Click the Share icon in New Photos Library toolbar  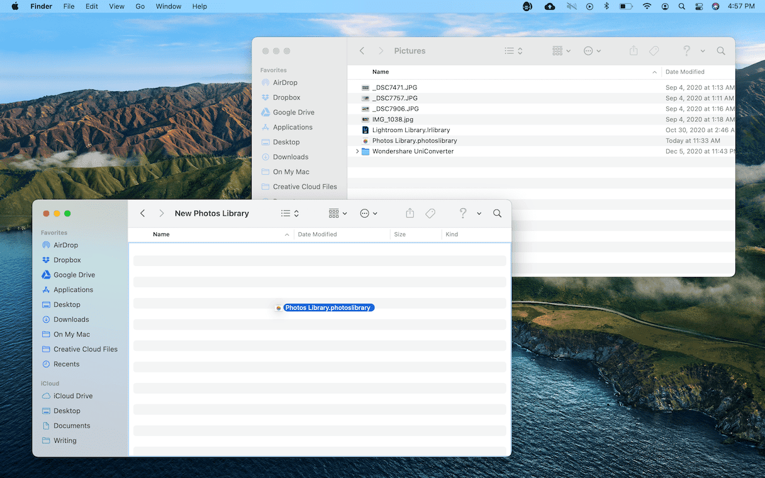(x=410, y=213)
